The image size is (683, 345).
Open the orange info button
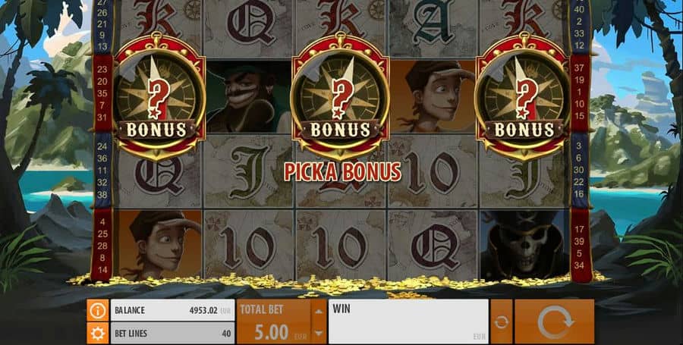pos(98,310)
